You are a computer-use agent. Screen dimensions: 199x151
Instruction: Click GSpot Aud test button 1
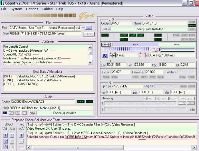coord(12,135)
